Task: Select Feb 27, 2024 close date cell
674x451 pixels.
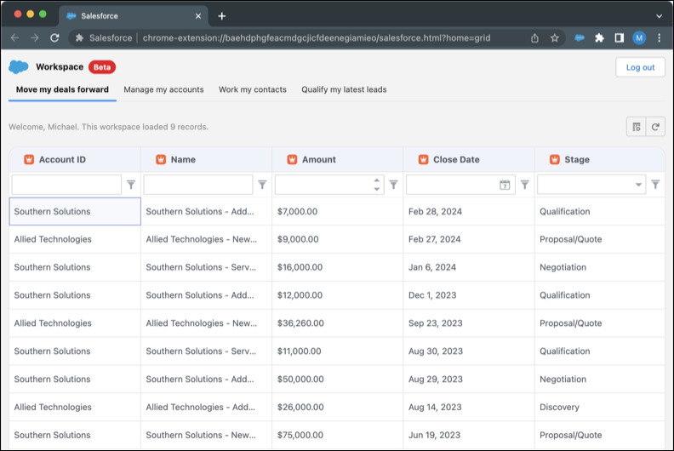Action: tap(469, 239)
